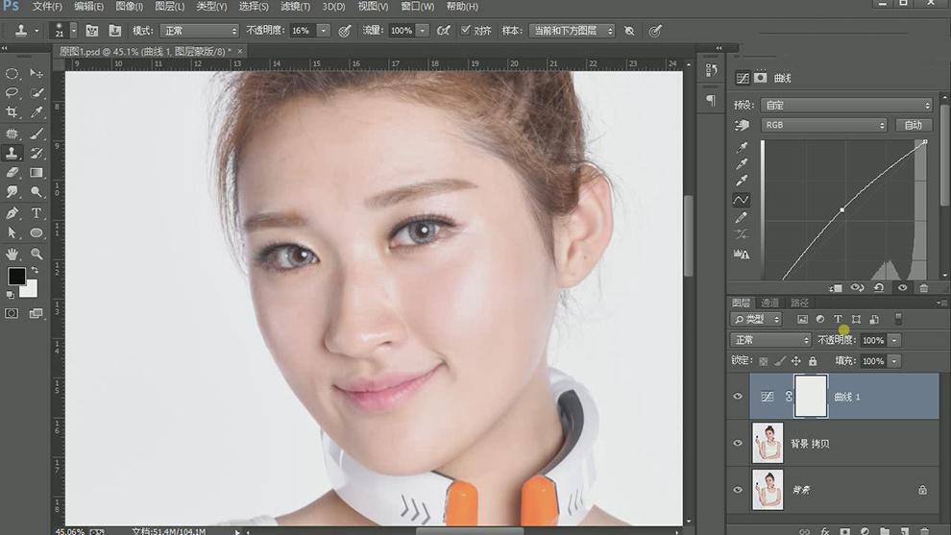
Task: Choose the pencil draw-curve tool
Action: 742,218
